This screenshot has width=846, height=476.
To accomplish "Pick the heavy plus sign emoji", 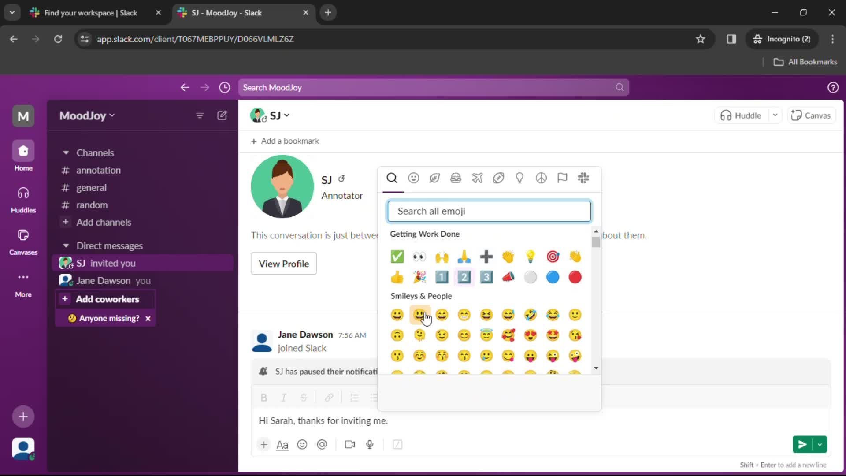I will click(486, 257).
